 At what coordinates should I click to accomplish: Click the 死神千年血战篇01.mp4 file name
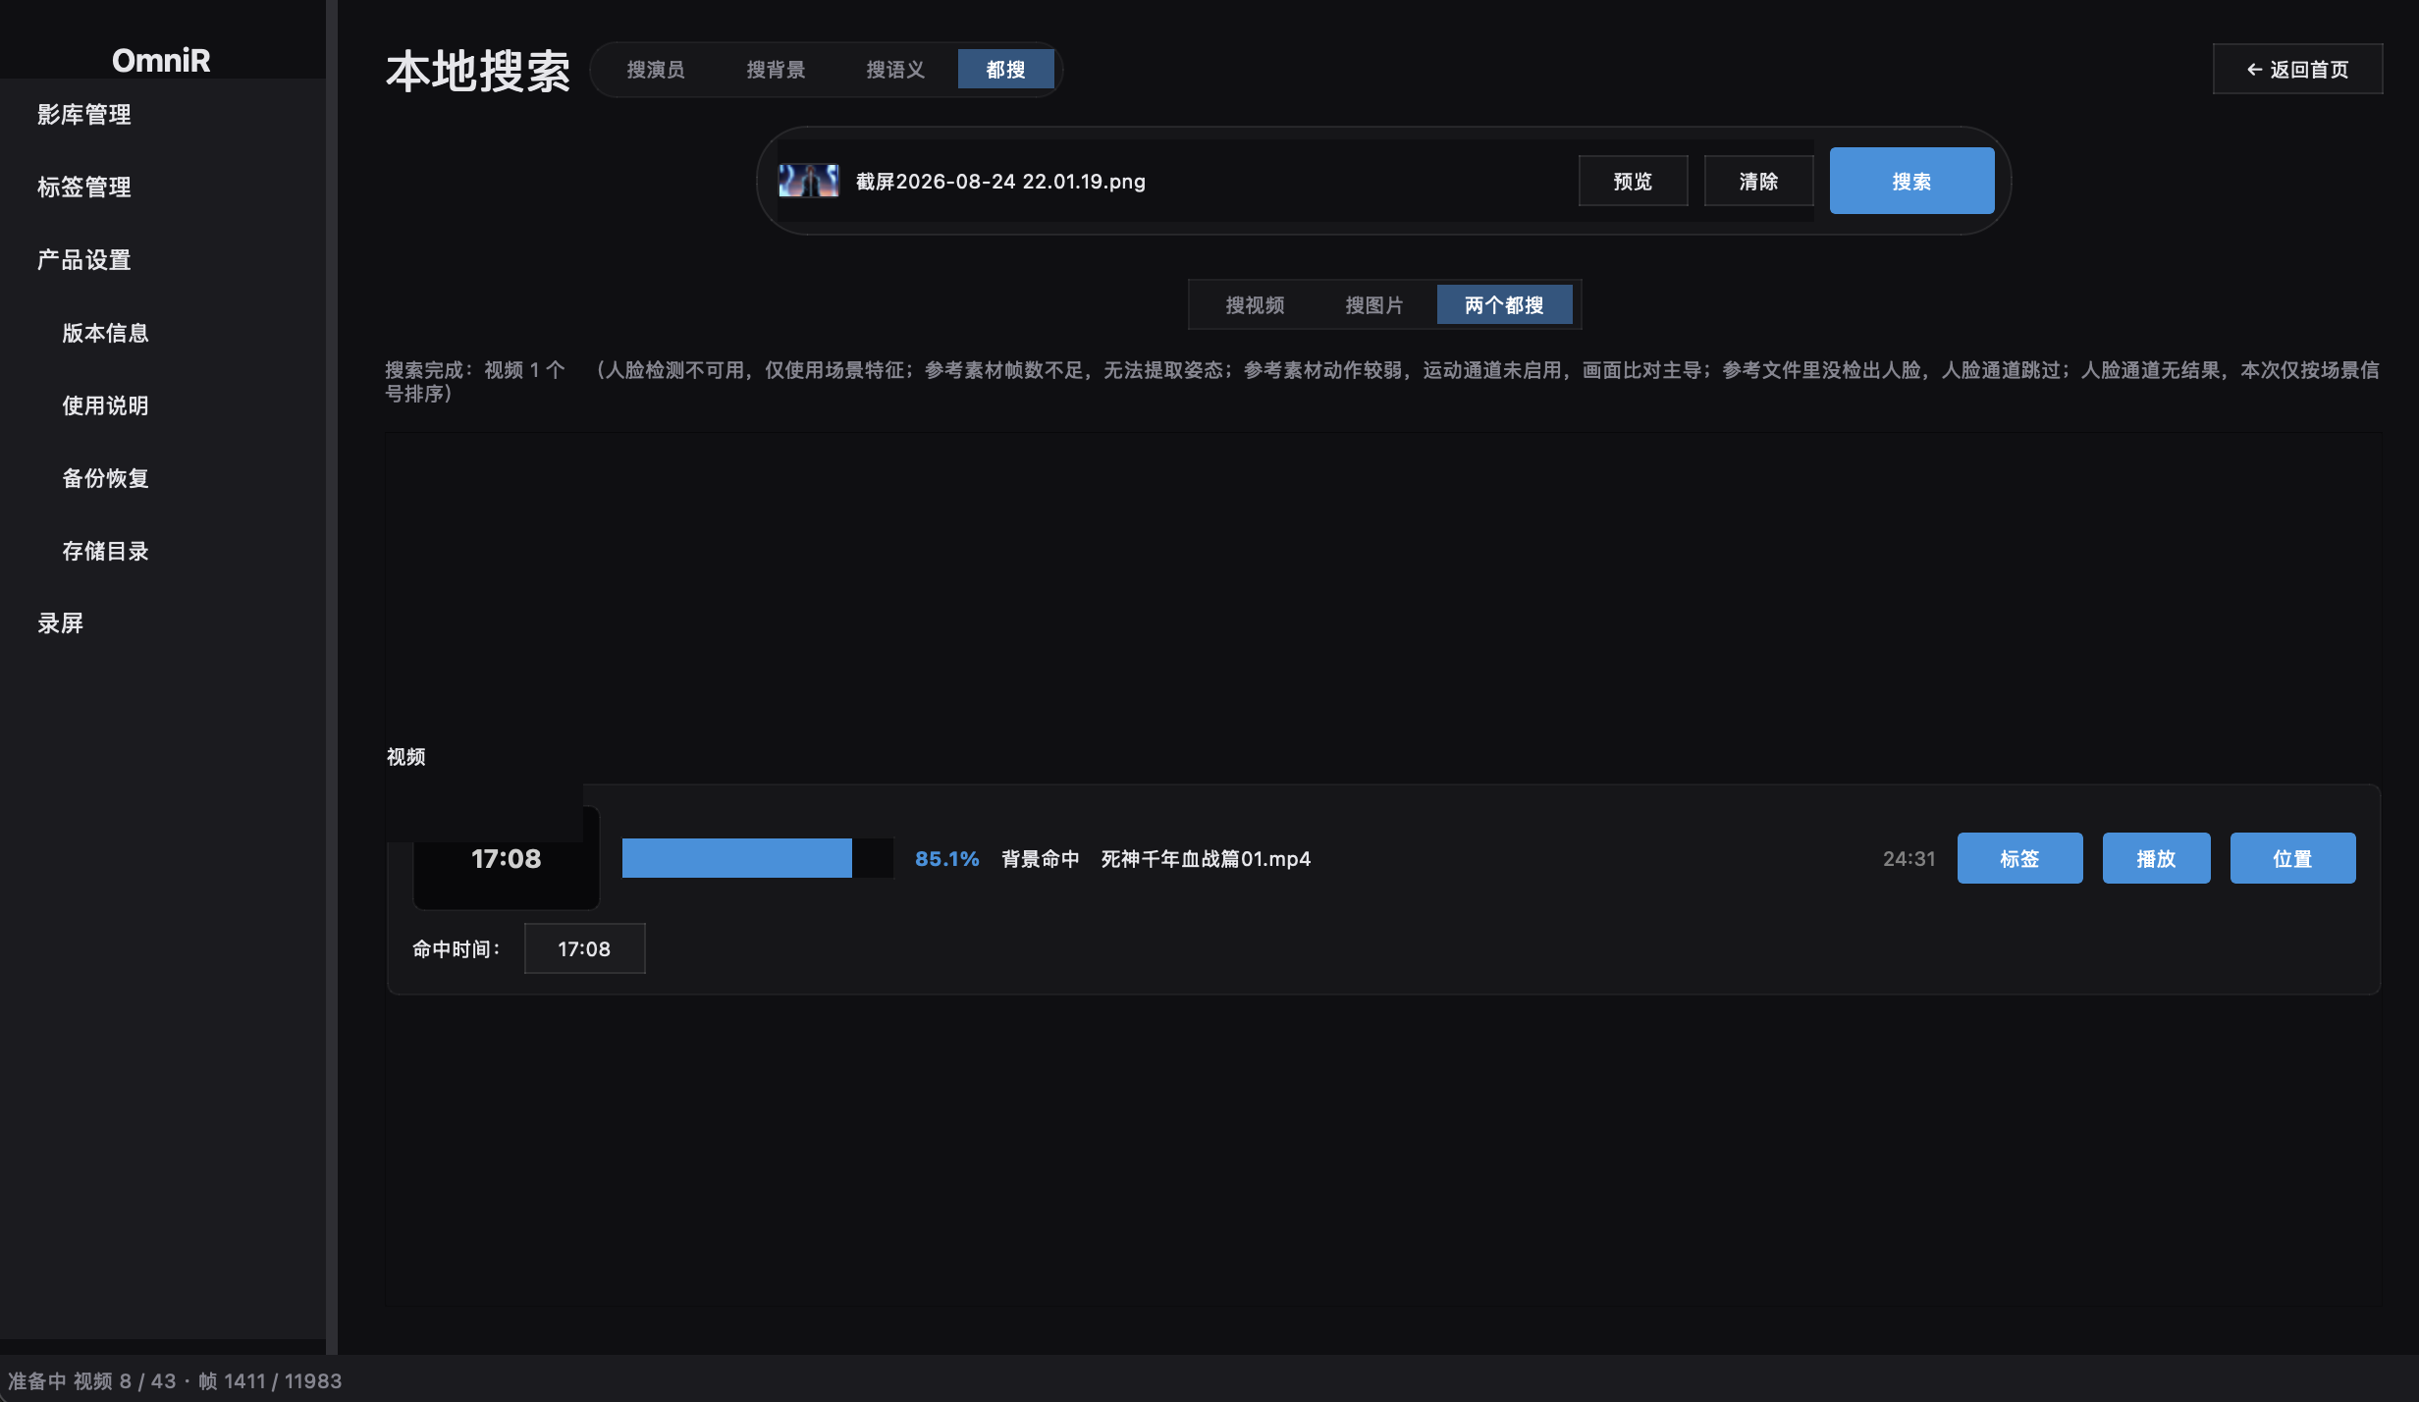pyautogui.click(x=1206, y=859)
